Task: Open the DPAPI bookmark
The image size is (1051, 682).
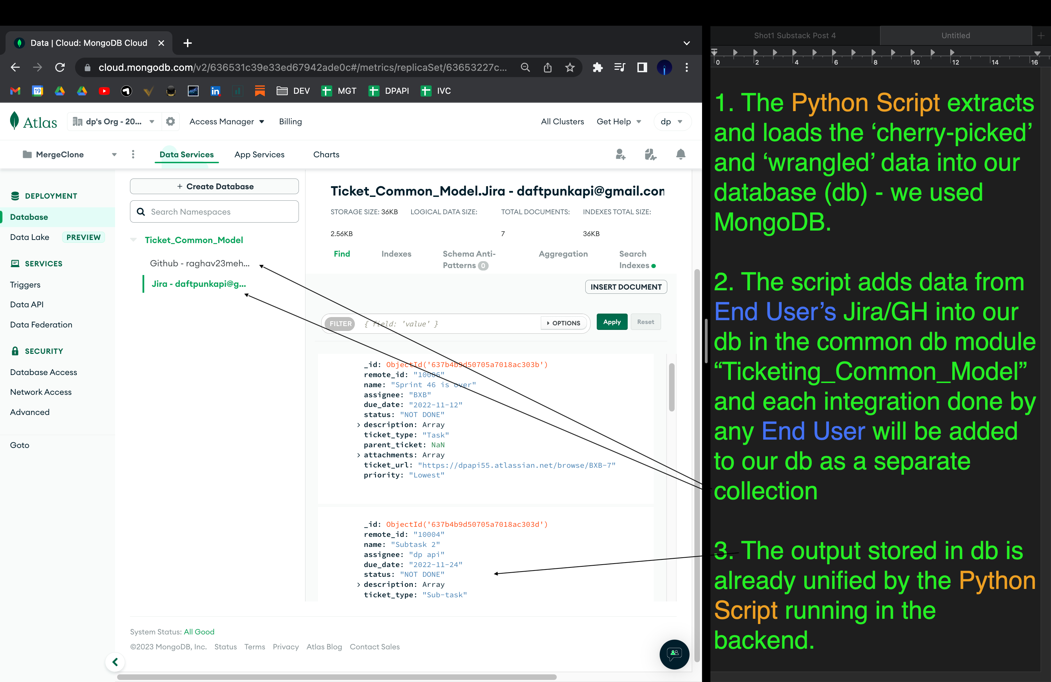Action: pos(389,91)
